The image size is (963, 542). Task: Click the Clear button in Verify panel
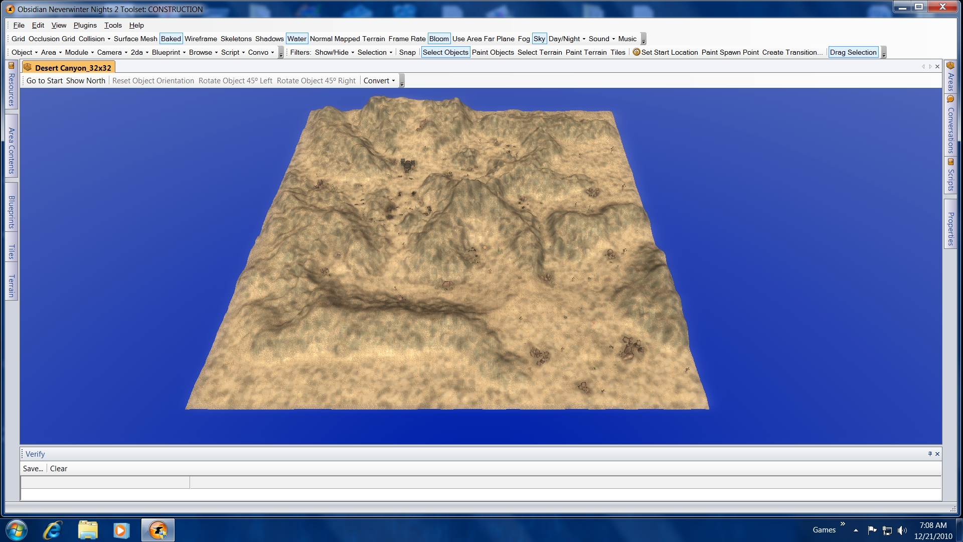tap(58, 468)
